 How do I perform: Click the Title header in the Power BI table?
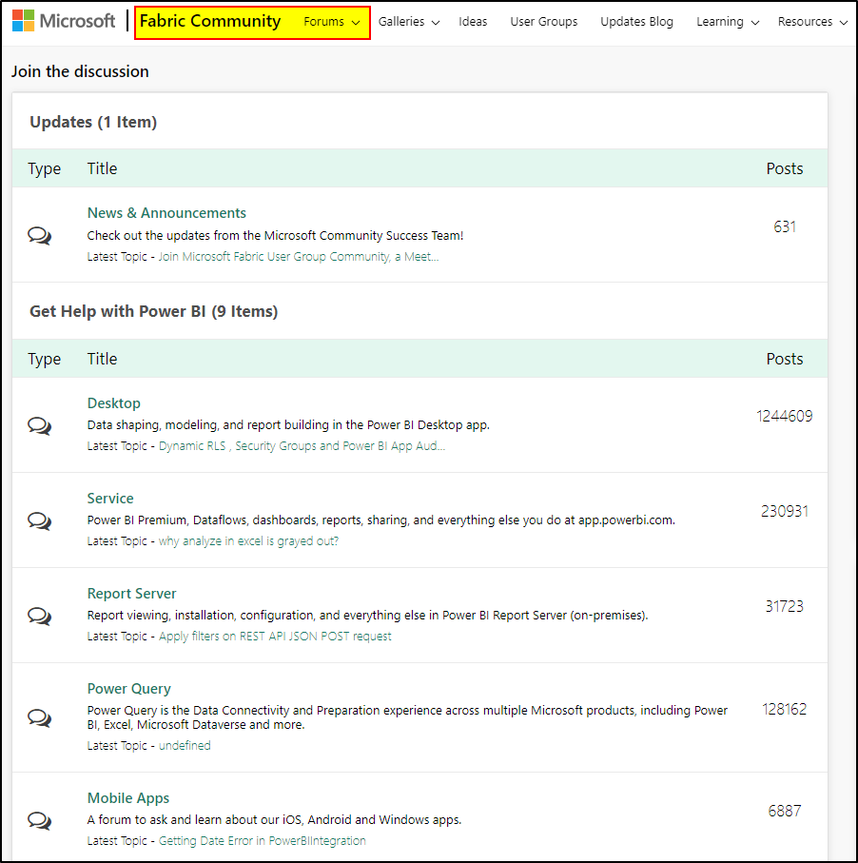[x=103, y=359]
